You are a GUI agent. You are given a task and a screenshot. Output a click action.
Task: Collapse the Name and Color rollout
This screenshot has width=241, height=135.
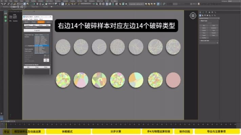point(205,41)
